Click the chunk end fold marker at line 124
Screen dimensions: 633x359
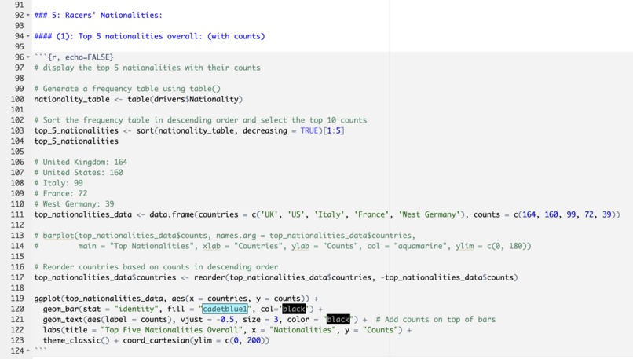tap(27, 350)
